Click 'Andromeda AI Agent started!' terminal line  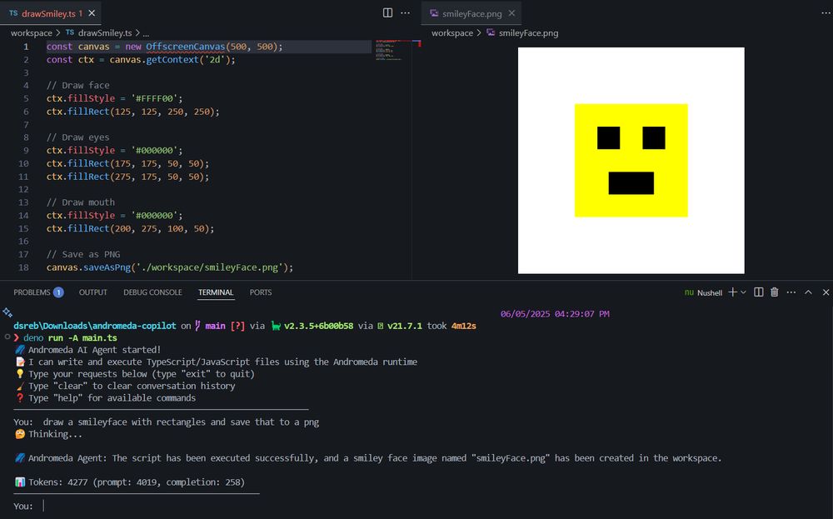tap(88, 350)
